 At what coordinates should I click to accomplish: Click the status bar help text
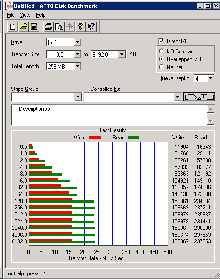click(26, 273)
